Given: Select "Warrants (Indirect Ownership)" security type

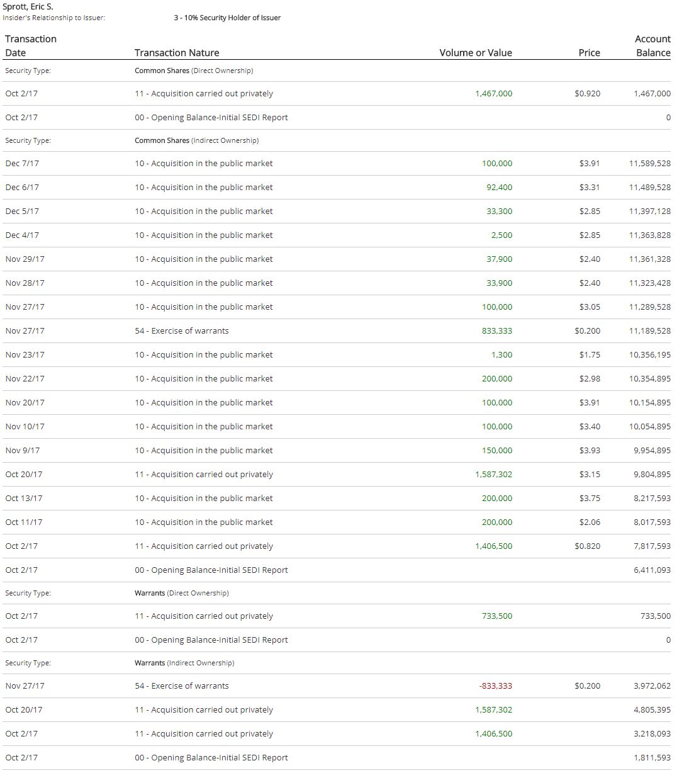Looking at the screenshot, I should click(x=184, y=663).
